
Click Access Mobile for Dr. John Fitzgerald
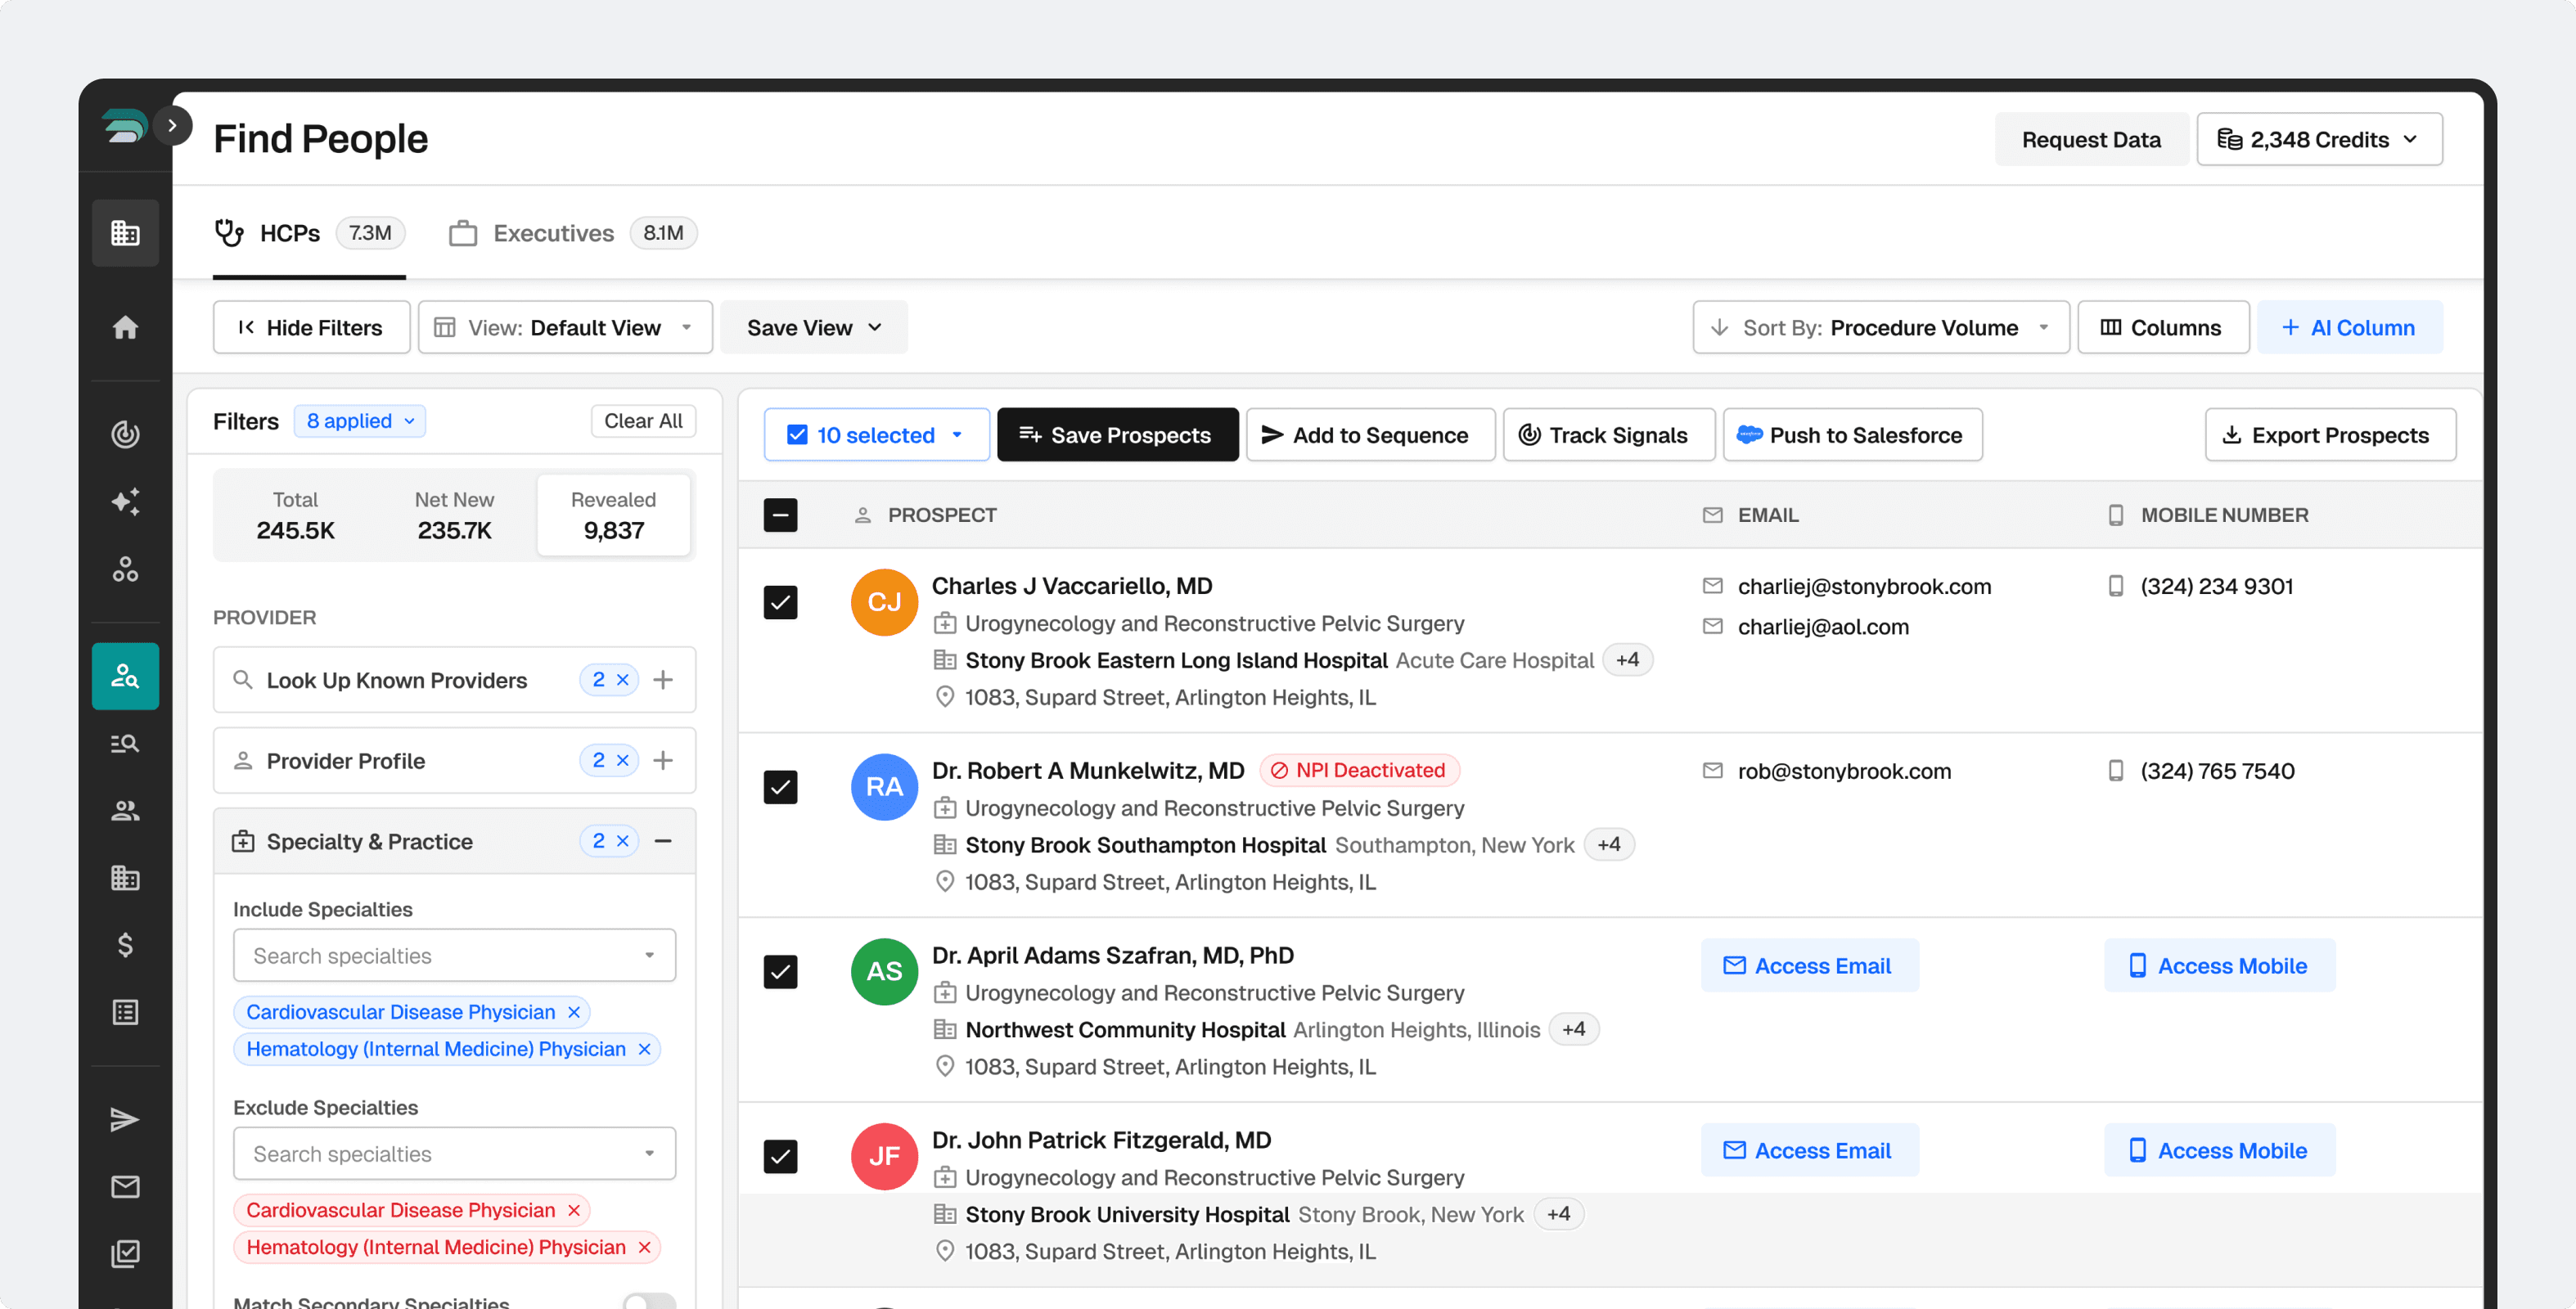[x=2219, y=1150]
